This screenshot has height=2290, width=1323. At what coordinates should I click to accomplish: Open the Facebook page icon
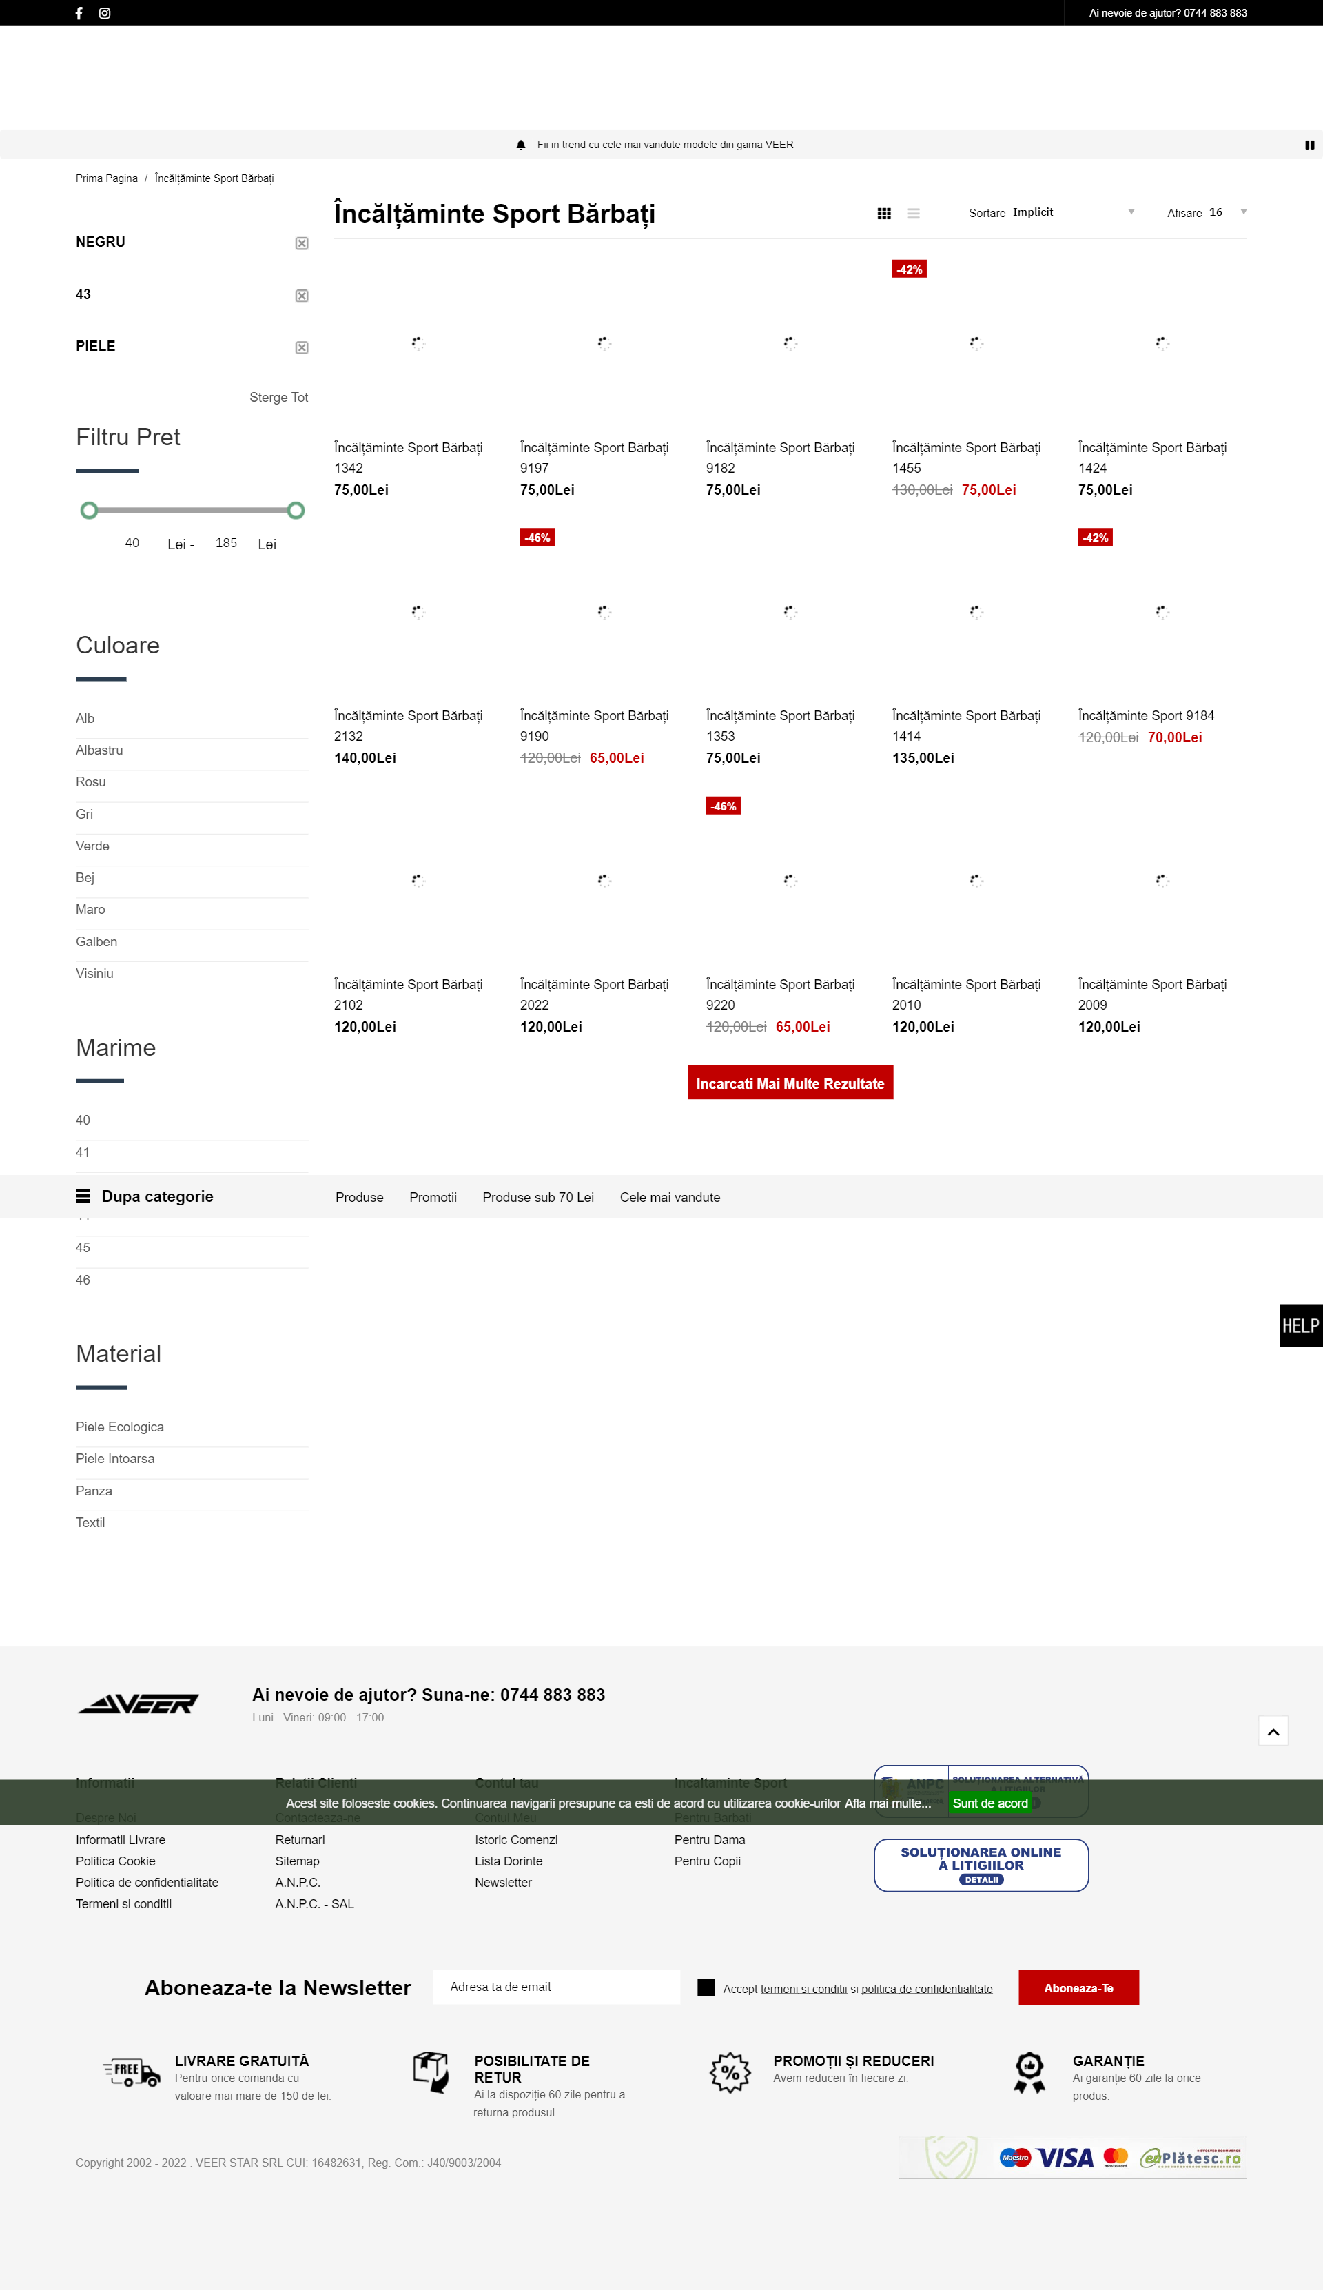tap(79, 12)
